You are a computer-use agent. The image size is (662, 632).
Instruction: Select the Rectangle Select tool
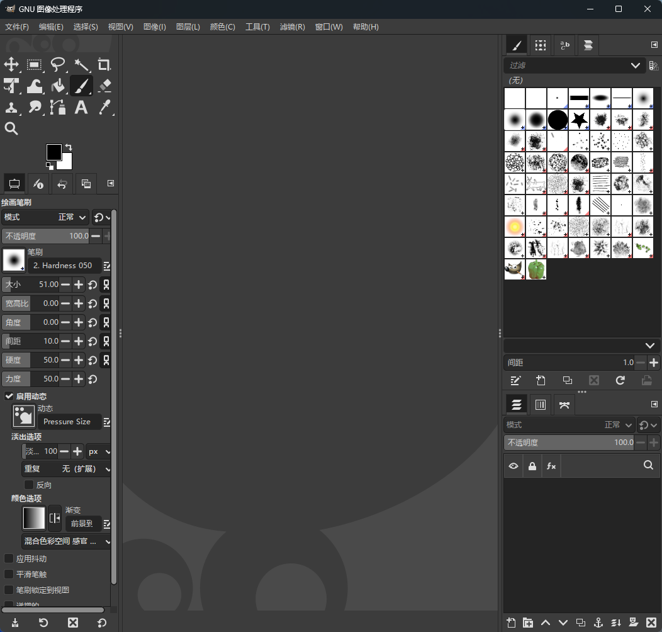point(34,65)
